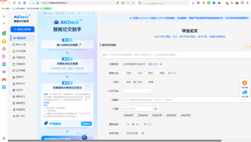Select 毕业论文 in the left menu
This screenshot has height=142, width=251.
[23, 38]
